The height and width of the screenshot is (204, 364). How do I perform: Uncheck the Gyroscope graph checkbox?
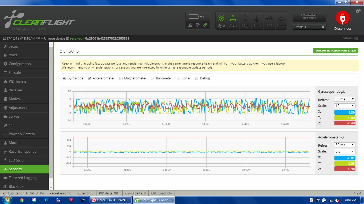pos(64,78)
